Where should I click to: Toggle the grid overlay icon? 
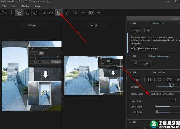[x=59, y=13]
